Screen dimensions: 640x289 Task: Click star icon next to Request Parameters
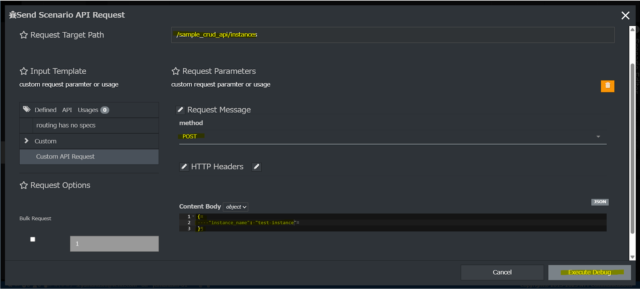point(176,71)
